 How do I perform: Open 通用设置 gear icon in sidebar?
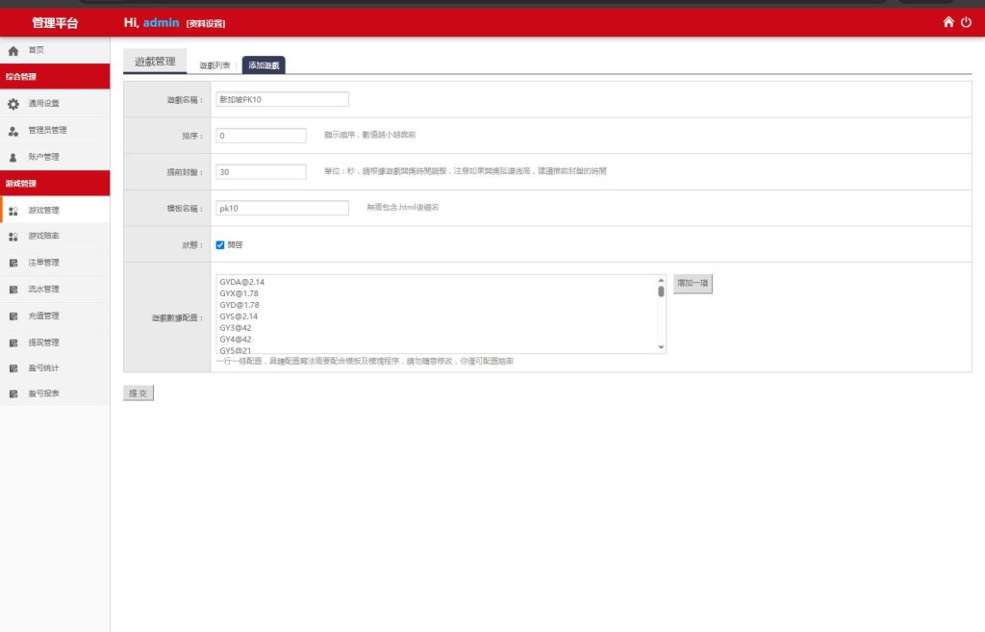point(13,104)
